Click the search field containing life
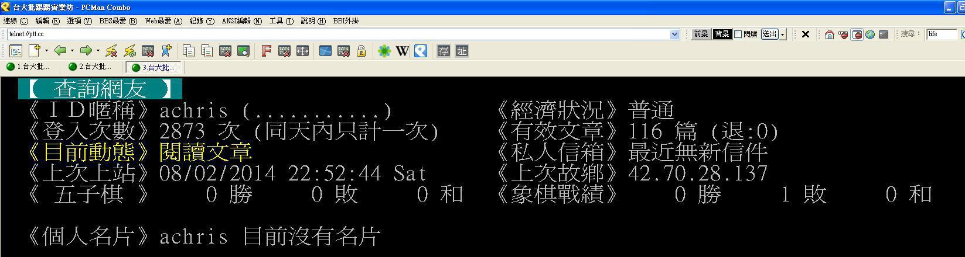 coord(942,34)
